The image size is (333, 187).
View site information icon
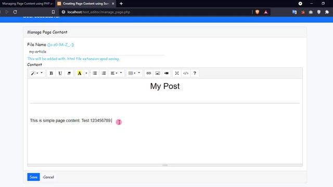pos(63,12)
